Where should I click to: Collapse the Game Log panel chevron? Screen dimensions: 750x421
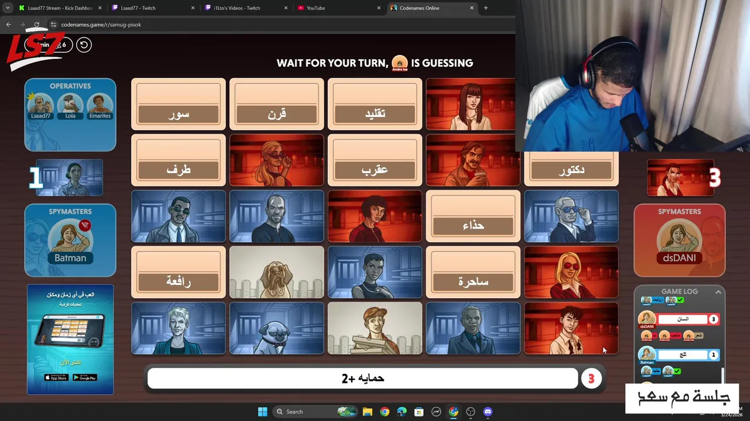point(718,292)
